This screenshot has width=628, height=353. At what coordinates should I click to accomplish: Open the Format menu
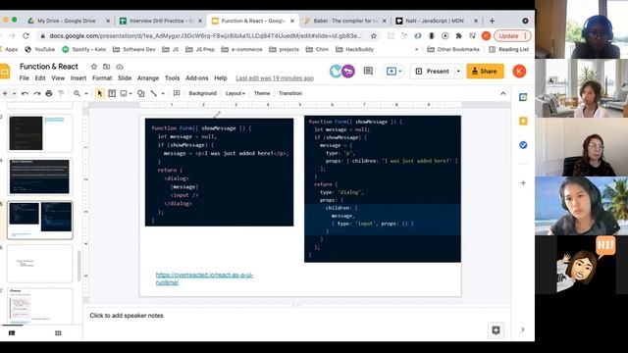pyautogui.click(x=102, y=78)
